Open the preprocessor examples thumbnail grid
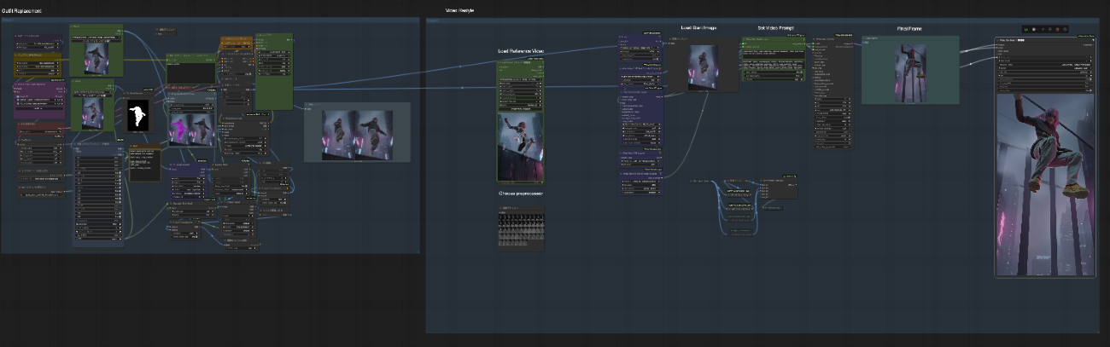The image size is (1110, 347). coord(521,228)
